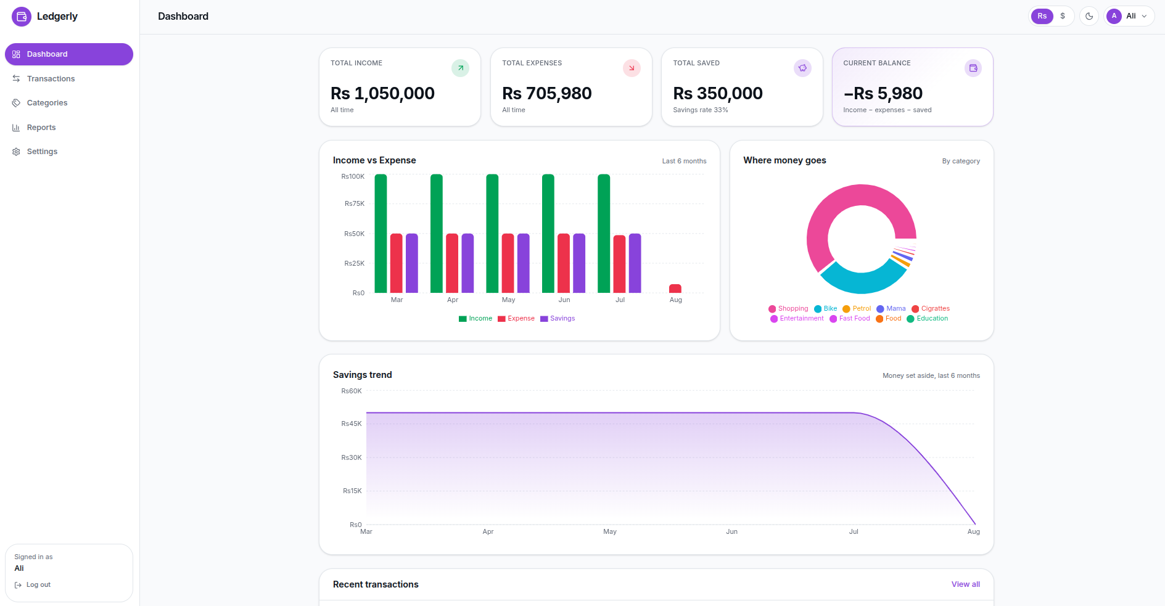Switch currency to dollar
Screen dimensions: 1165x606
pos(1063,16)
